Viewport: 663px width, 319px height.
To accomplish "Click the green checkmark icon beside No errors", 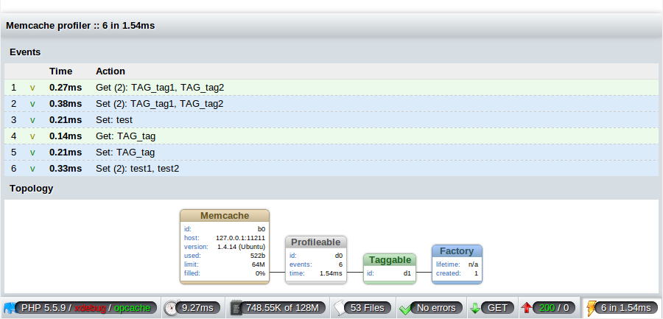I will coord(405,309).
